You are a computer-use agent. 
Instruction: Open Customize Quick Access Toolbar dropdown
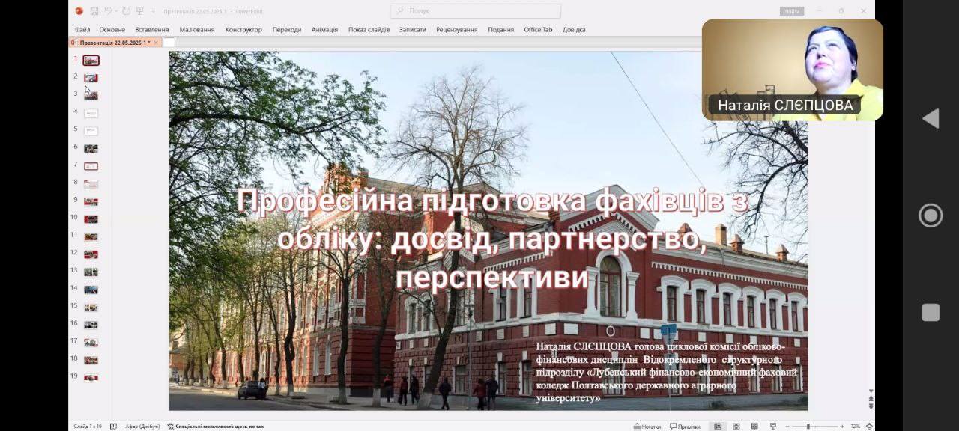coord(154,11)
